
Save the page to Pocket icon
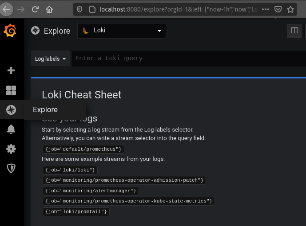tap(278, 9)
